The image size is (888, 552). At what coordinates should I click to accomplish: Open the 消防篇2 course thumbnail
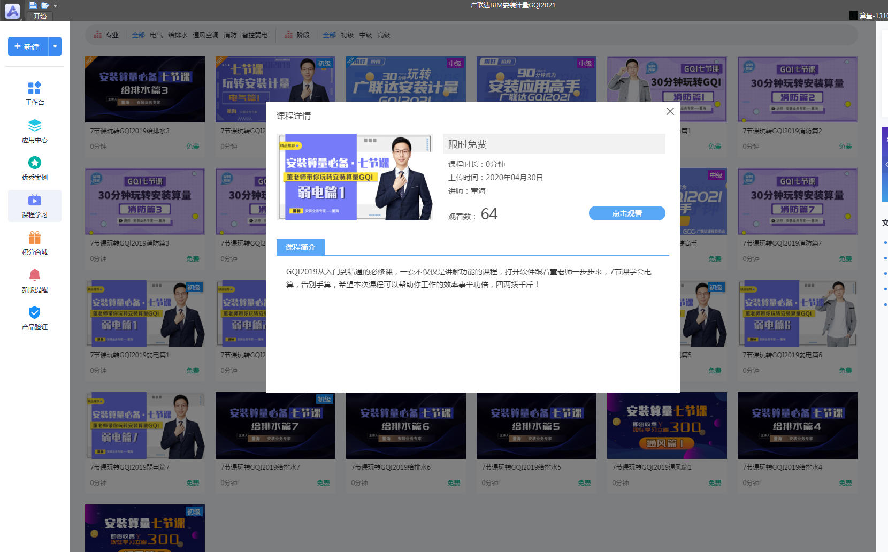coord(798,89)
